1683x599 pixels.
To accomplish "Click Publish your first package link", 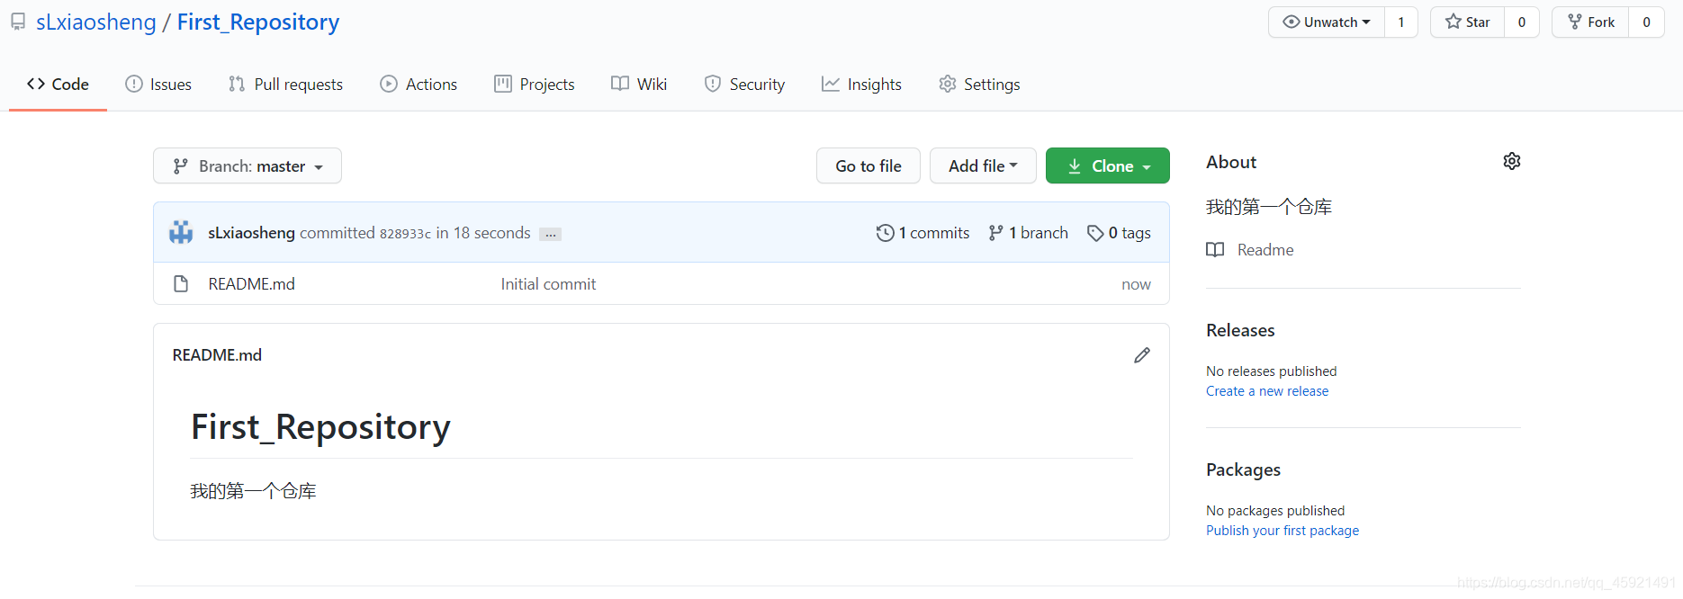I will click(1282, 531).
